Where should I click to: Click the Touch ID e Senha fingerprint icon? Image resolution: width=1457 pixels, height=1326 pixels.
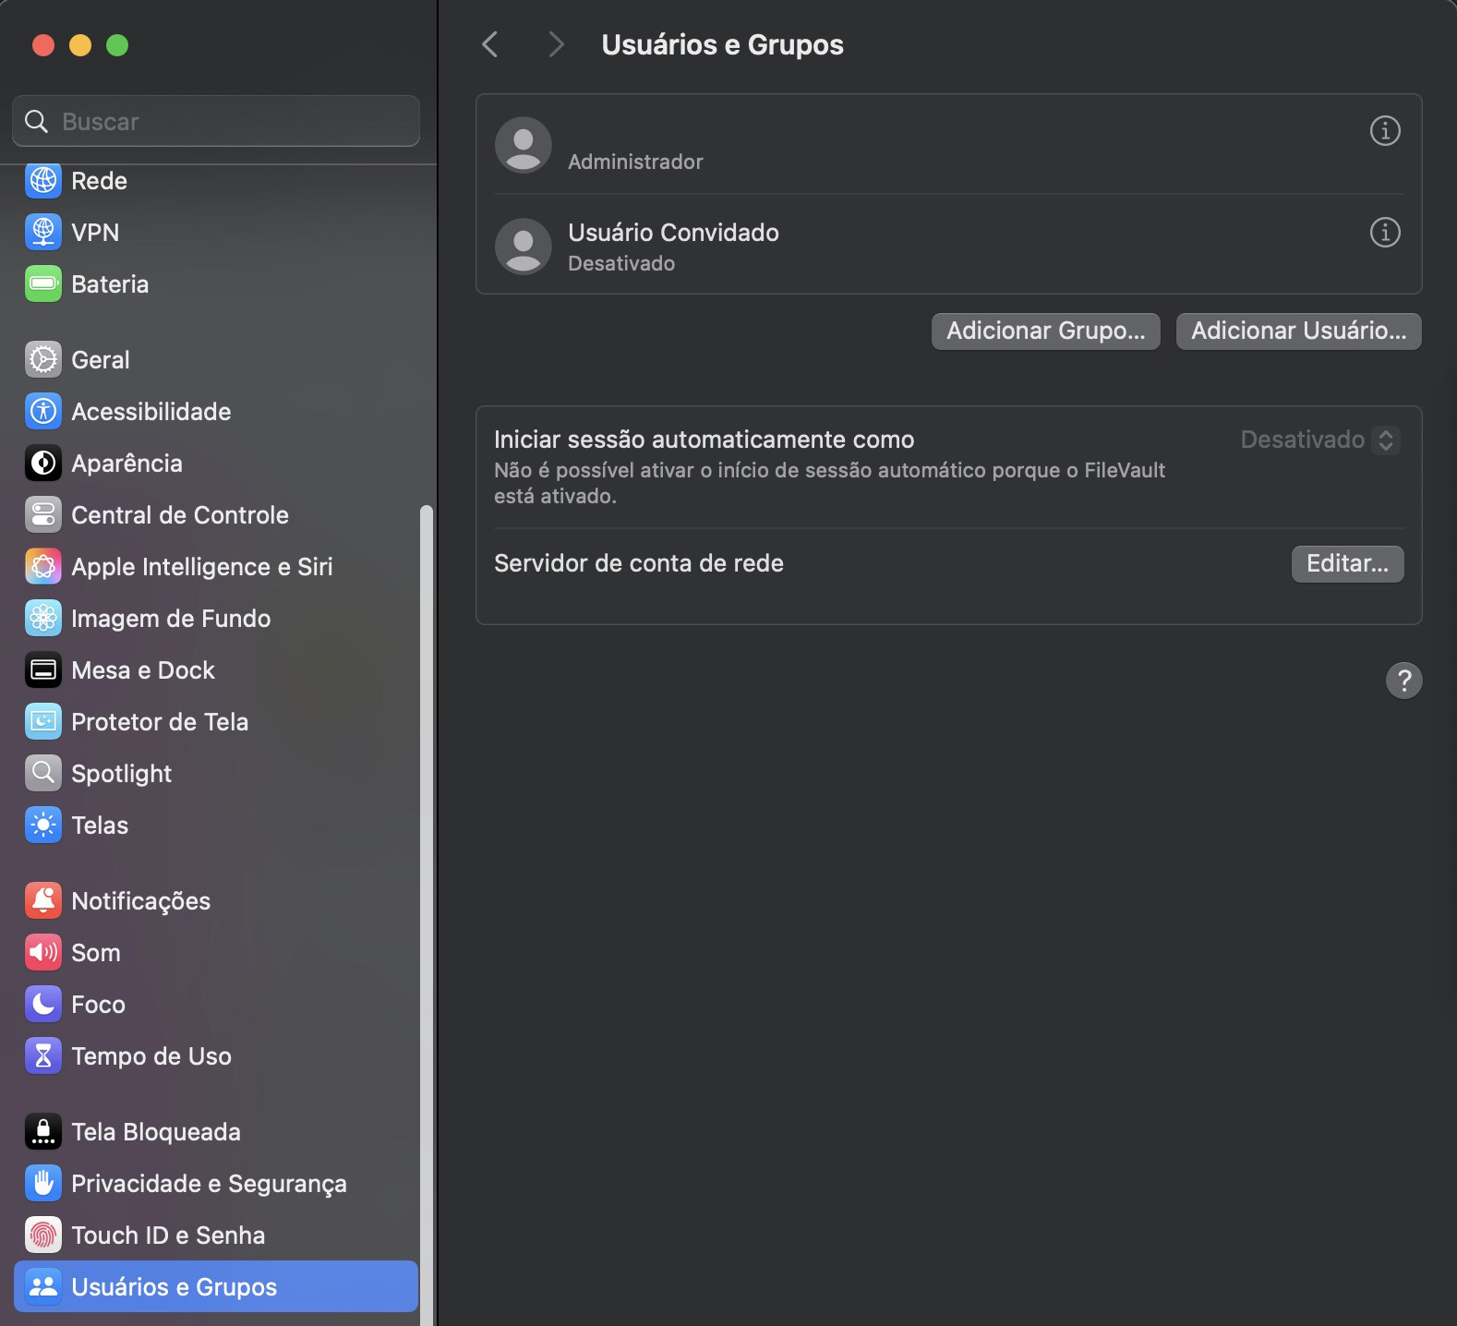43,1236
